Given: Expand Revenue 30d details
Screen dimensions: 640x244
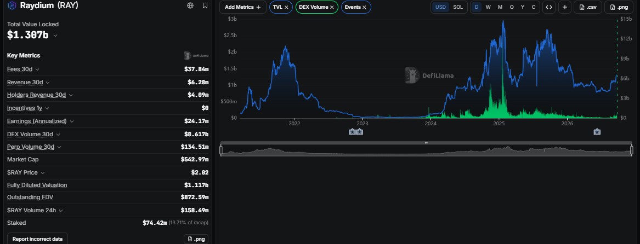Looking at the screenshot, I should 47,82.
